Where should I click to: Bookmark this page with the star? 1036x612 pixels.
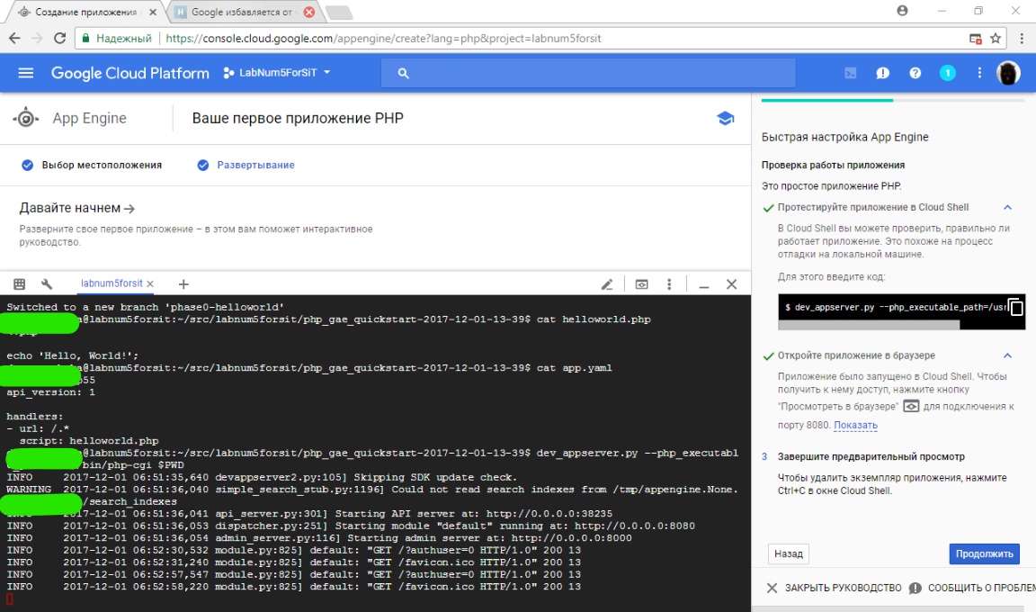995,39
